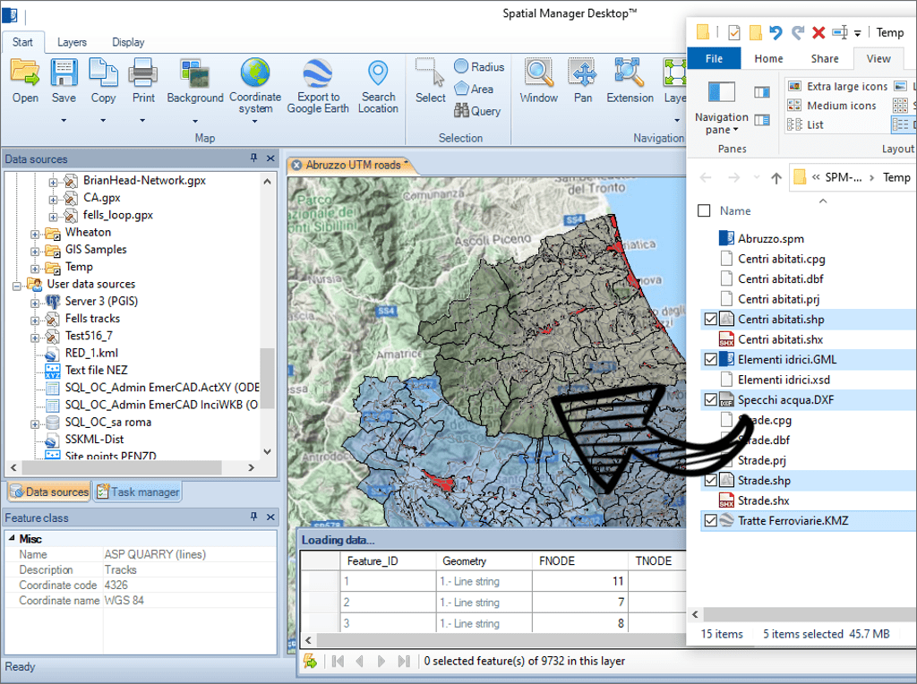Uncheck the Tratte Ferroviarie.KMZ checkbox
The width and height of the screenshot is (917, 684).
tap(710, 520)
